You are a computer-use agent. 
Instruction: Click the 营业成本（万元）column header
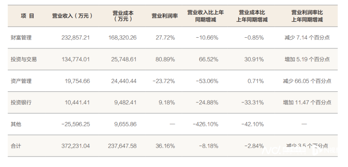(x=123, y=16)
